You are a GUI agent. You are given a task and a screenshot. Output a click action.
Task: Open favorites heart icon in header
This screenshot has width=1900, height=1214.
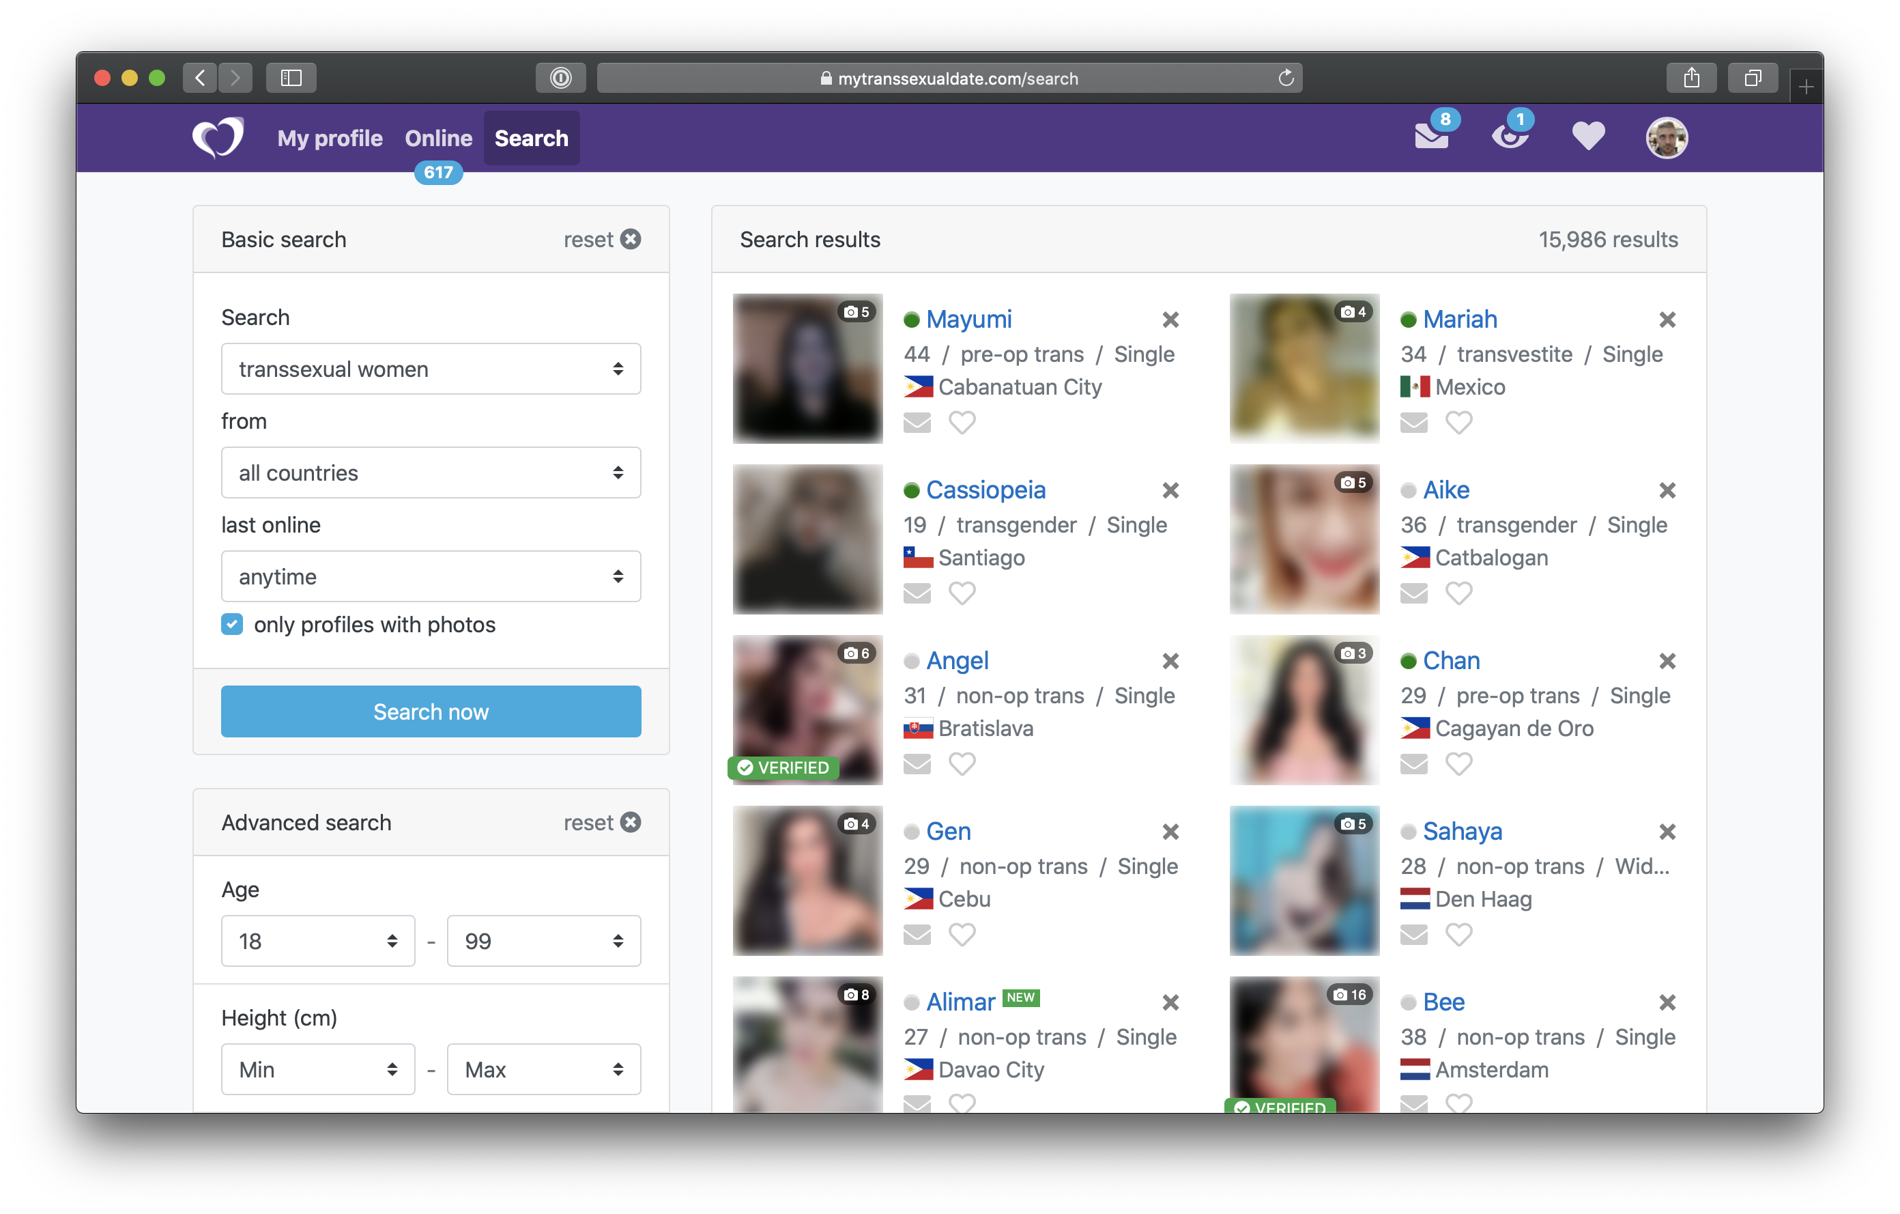click(x=1587, y=137)
